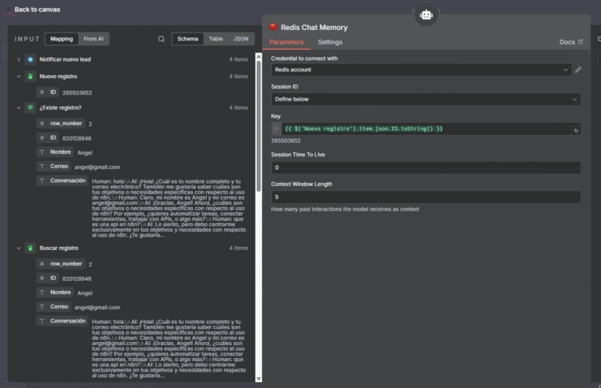The width and height of the screenshot is (601, 388).
Task: Switch the input view to JSON
Action: [x=240, y=39]
